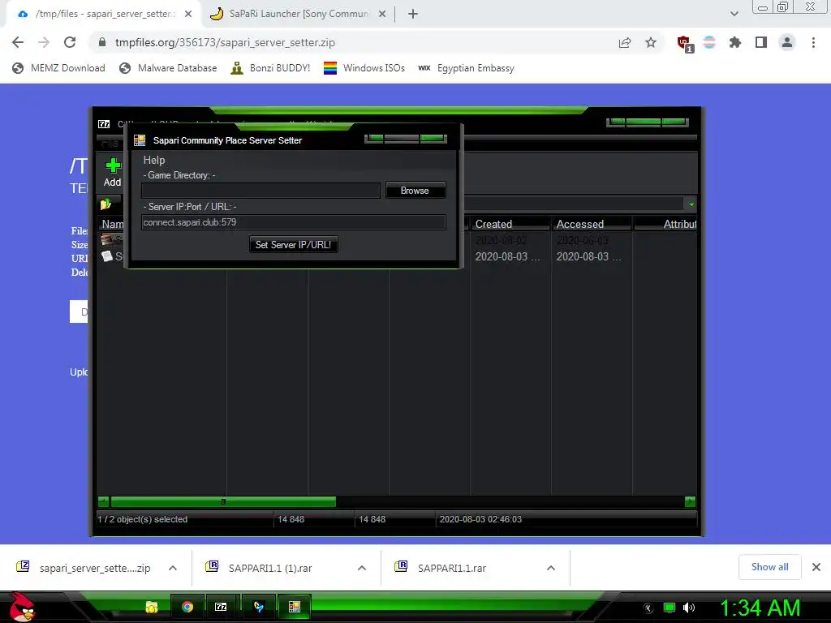Click the left scroll arrow in 7-Zip list
The image size is (831, 623).
pos(103,501)
